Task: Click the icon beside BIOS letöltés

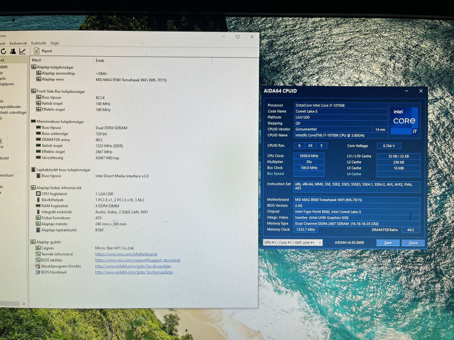Action: [x=38, y=260]
